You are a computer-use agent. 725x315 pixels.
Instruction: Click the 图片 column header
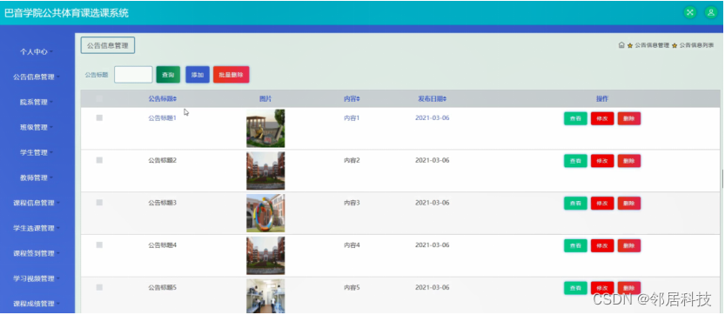[x=265, y=99]
